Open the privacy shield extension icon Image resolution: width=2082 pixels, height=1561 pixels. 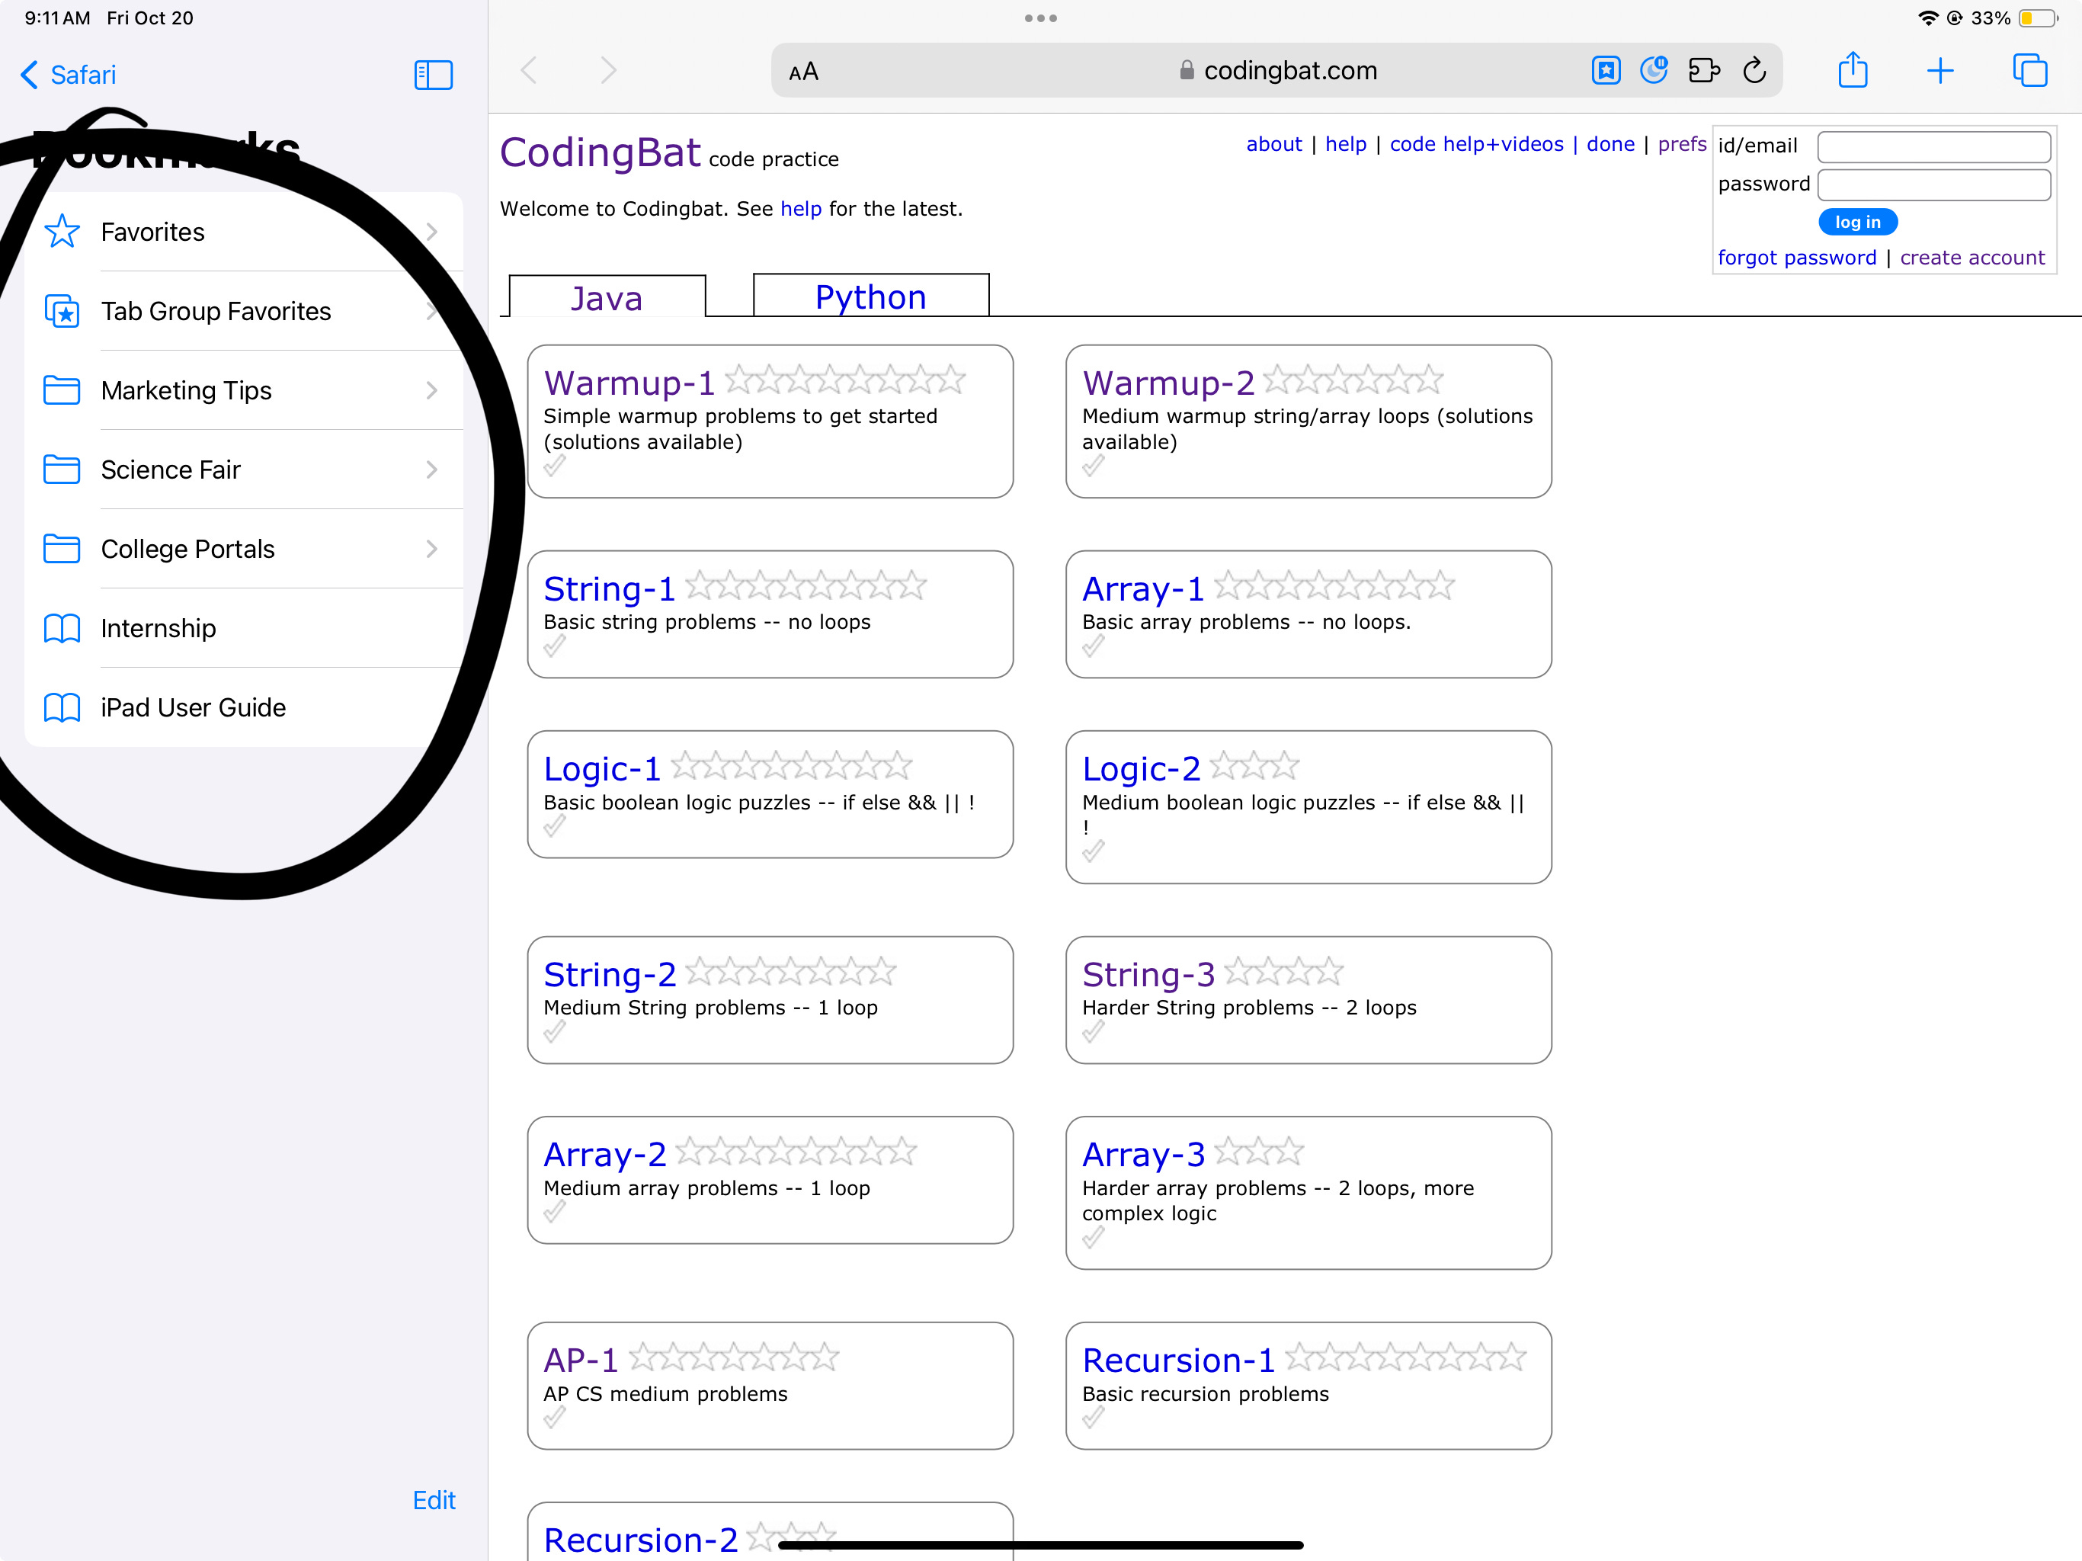tap(1654, 71)
